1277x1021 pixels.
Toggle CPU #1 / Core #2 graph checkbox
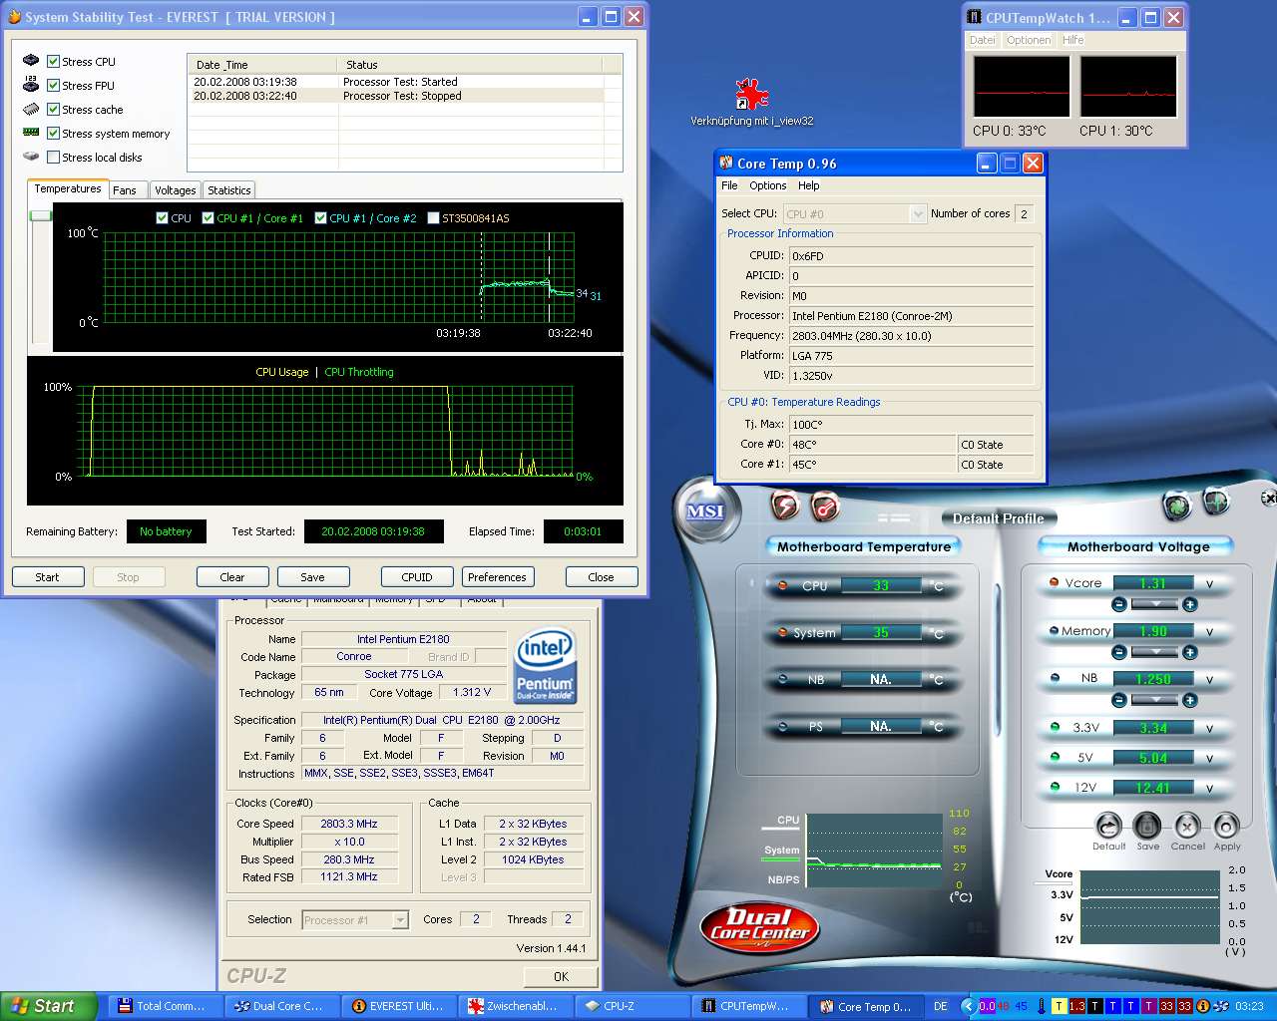point(320,217)
